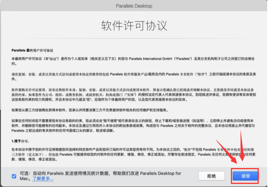Screen dimensions: 268x187
Task: Click the paragraph beginning with 请在复制、安装
Action: [x=128, y=75]
